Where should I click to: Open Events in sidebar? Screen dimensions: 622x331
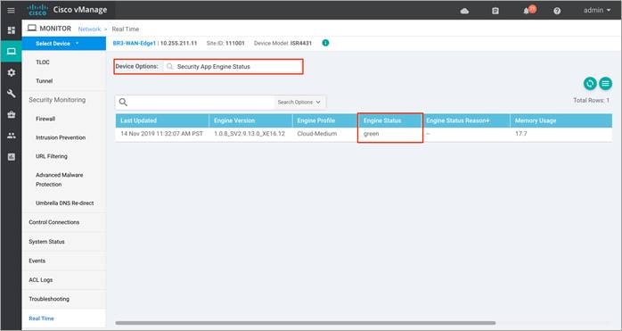click(37, 261)
